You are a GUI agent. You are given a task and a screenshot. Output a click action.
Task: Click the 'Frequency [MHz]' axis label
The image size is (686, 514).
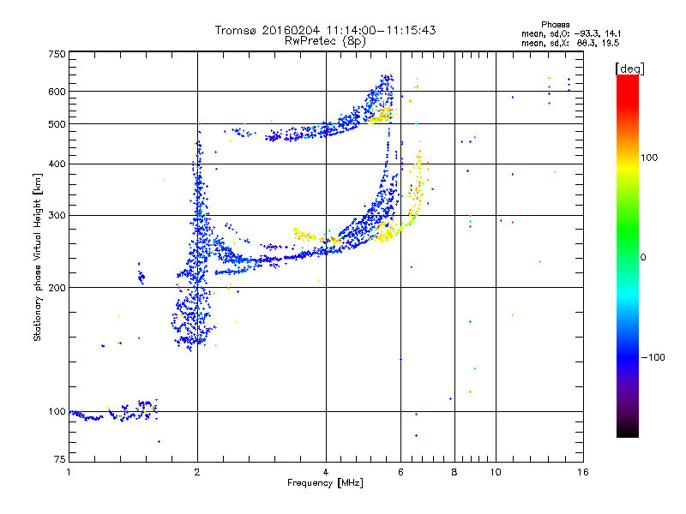coord(325,483)
